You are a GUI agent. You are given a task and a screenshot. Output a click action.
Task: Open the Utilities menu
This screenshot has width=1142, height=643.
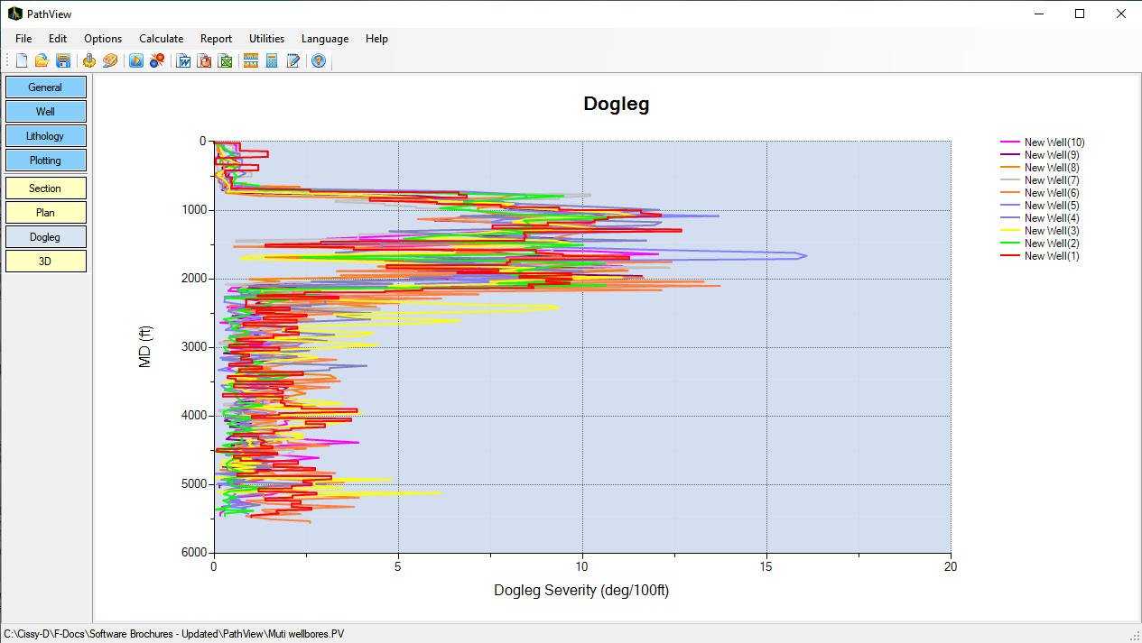(x=266, y=39)
